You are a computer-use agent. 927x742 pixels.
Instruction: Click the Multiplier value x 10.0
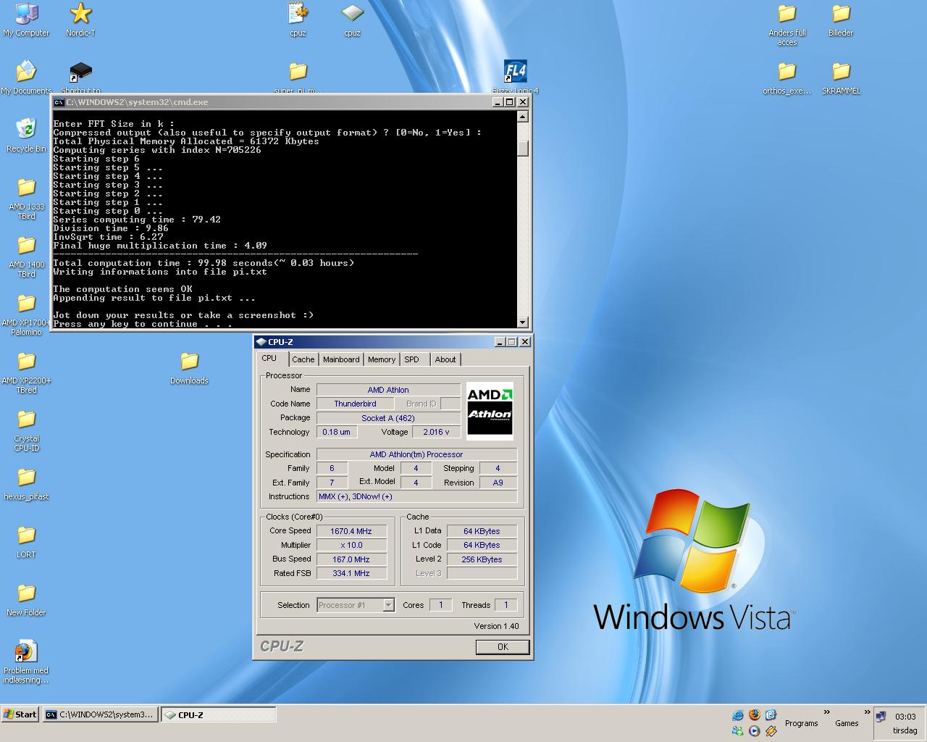coord(351,545)
